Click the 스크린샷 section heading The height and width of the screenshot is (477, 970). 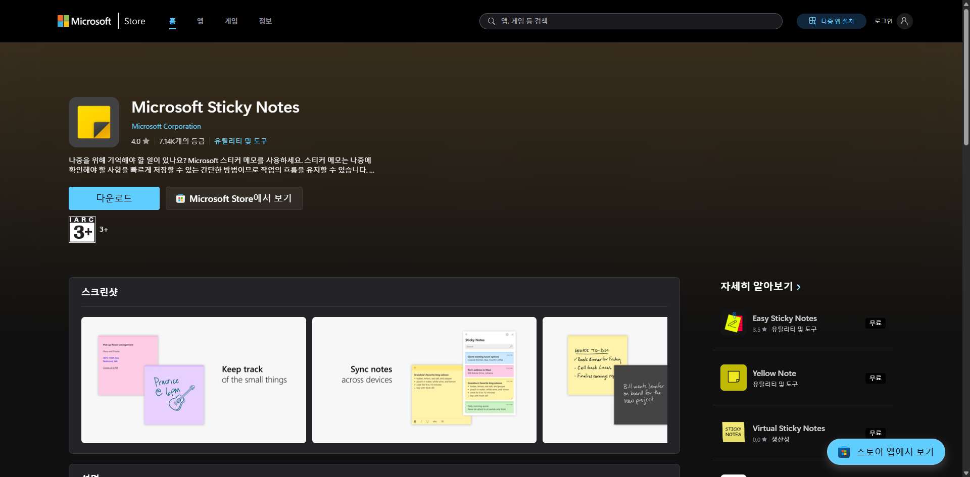point(100,292)
